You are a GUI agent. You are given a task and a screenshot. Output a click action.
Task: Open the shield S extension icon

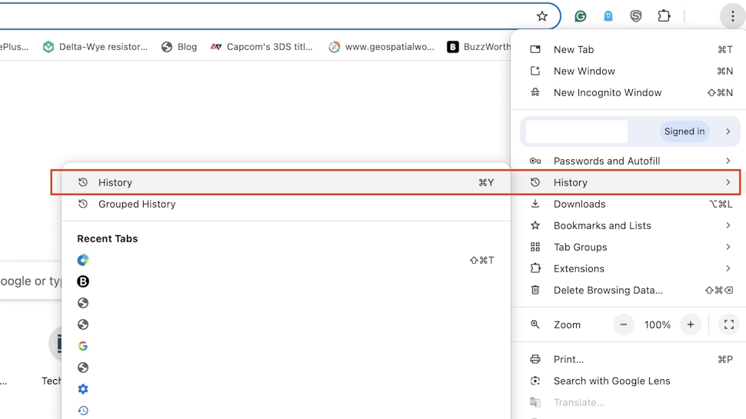click(635, 16)
